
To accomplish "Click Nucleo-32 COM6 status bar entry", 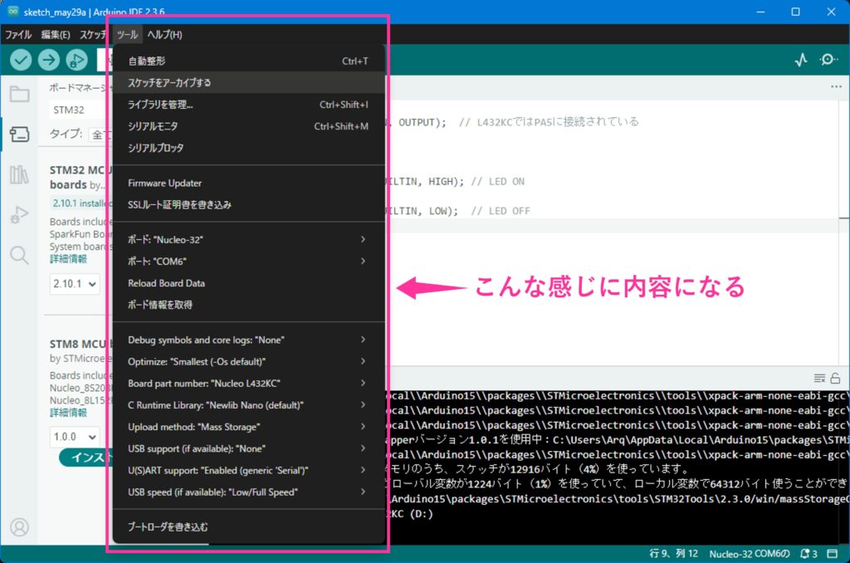I will pyautogui.click(x=750, y=554).
